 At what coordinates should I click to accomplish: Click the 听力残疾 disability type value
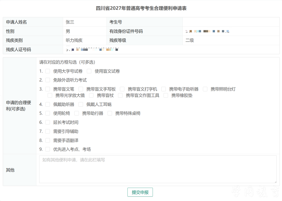click(x=74, y=40)
